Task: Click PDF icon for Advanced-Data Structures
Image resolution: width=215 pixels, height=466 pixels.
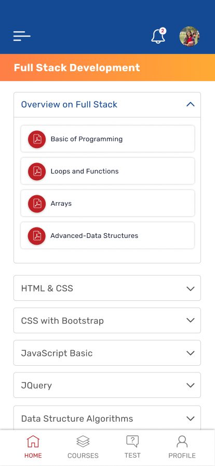Action: (37, 236)
